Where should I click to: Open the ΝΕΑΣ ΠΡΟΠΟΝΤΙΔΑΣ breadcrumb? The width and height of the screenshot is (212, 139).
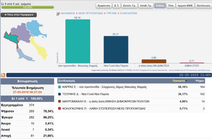(x=91, y=13)
